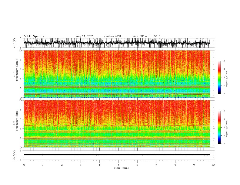The width and height of the screenshot is (240, 185).
Task: Select the ch.1 colorbar "log(PSD)(V²/Hz)" label
Action: pyautogui.click(x=227, y=79)
